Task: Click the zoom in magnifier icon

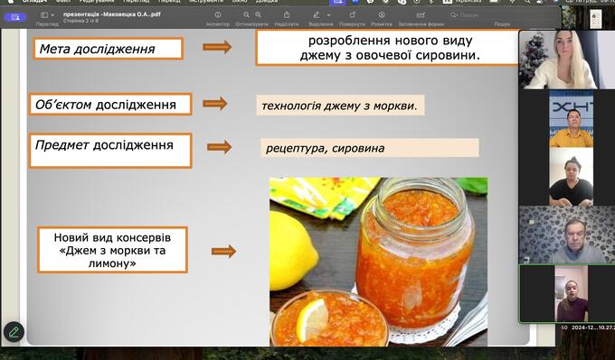Action: 246,14
